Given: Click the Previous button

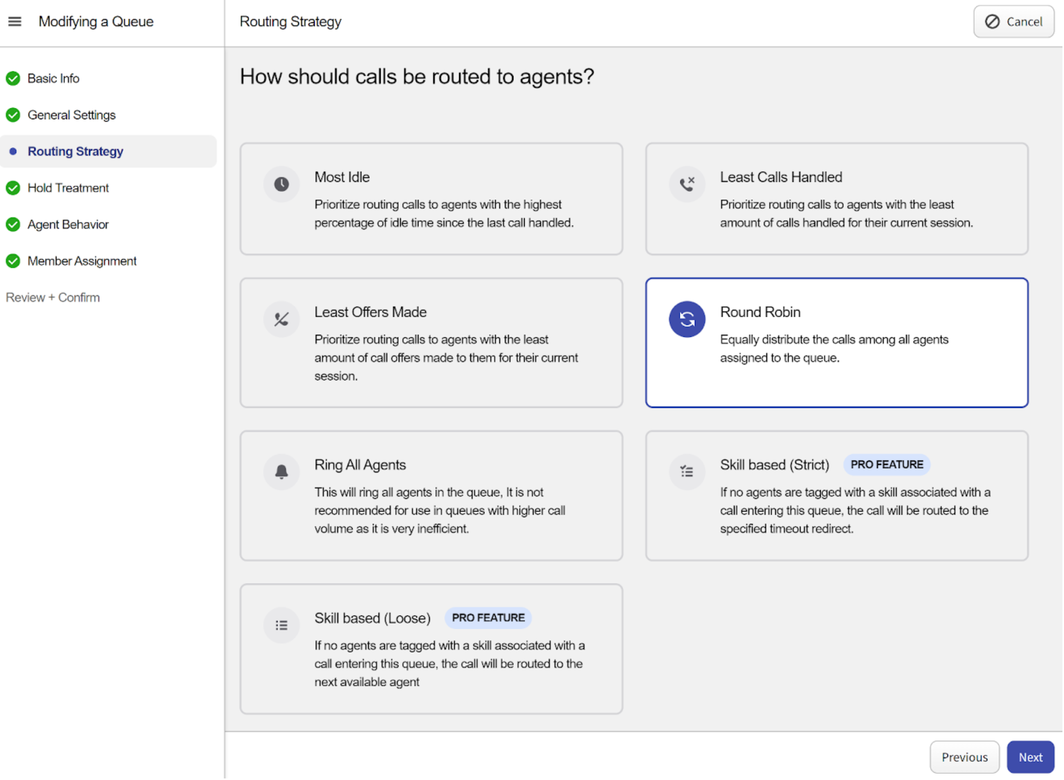Looking at the screenshot, I should 964,757.
